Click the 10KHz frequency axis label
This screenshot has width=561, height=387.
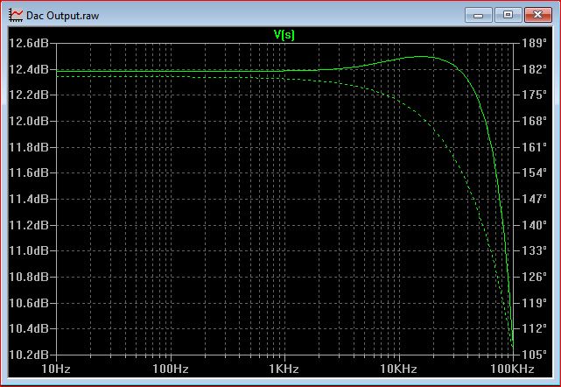(x=398, y=369)
